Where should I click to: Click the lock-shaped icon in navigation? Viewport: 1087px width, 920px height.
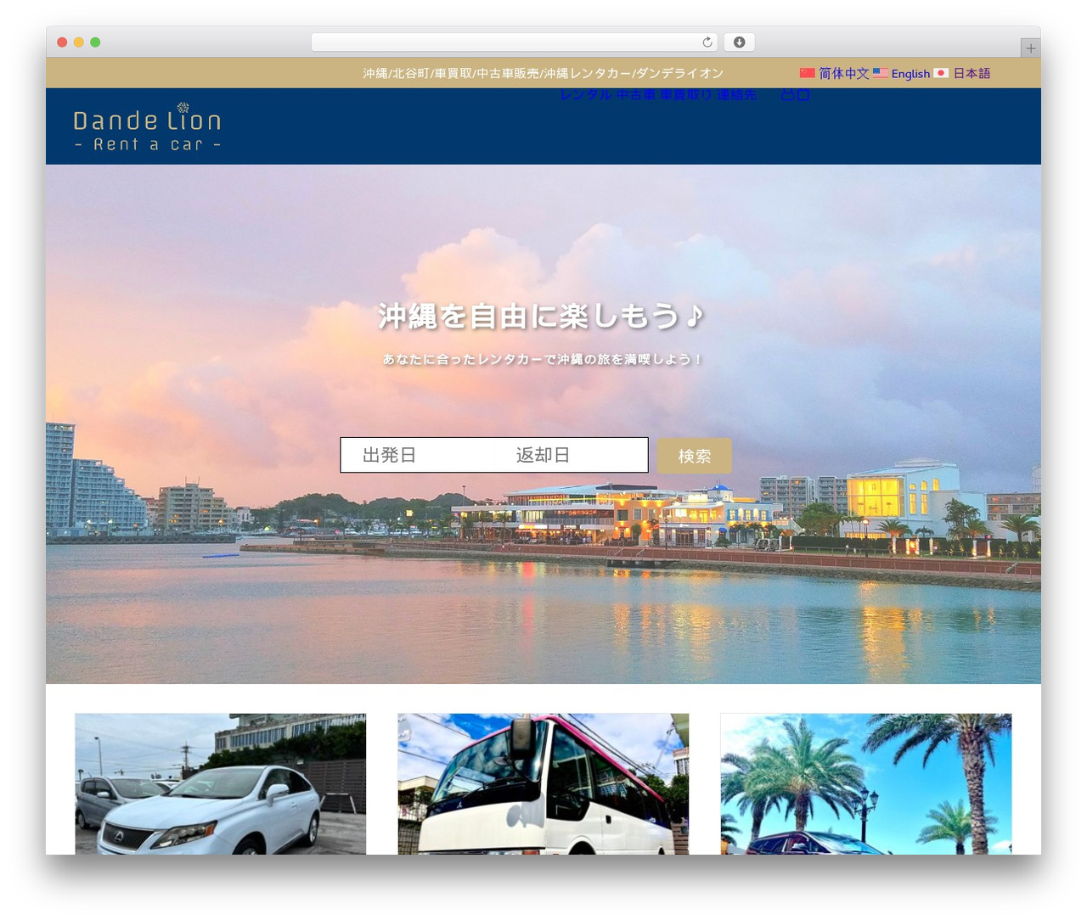[787, 95]
